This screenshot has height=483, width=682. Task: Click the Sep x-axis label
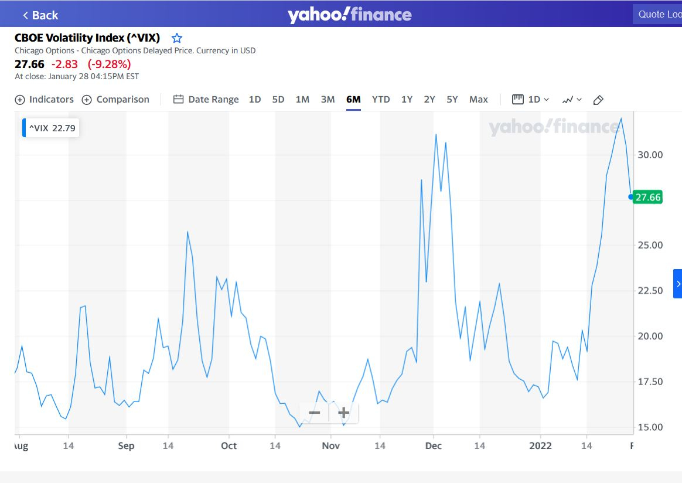pyautogui.click(x=126, y=446)
